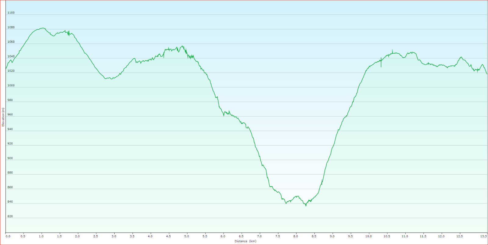Click the 900 elevation axis label
Image resolution: width=488 pixels, height=245 pixels.
coord(10,158)
